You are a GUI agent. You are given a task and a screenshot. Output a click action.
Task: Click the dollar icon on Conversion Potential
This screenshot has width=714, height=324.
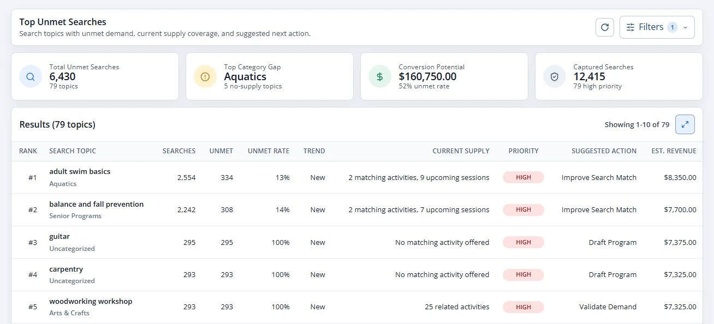click(x=380, y=77)
